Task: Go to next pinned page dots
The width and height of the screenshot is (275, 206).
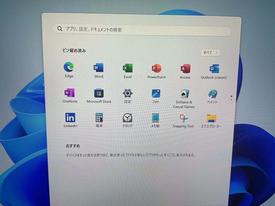Action: [x=231, y=98]
